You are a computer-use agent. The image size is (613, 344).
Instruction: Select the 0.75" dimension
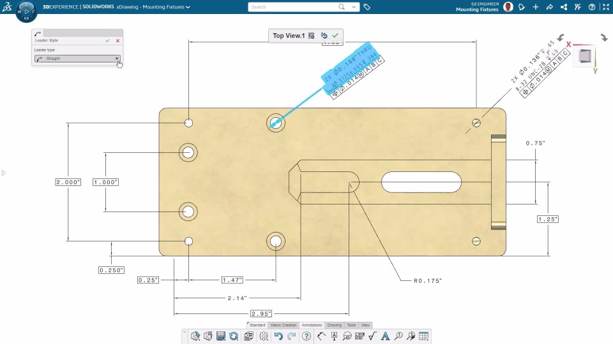[535, 143]
